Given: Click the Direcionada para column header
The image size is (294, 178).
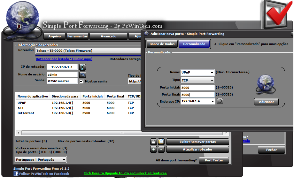Looking at the screenshot, I should pos(65,97).
